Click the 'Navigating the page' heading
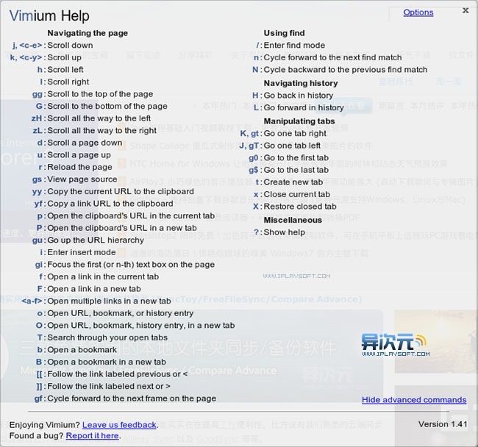This screenshot has height=447, width=478. click(88, 33)
